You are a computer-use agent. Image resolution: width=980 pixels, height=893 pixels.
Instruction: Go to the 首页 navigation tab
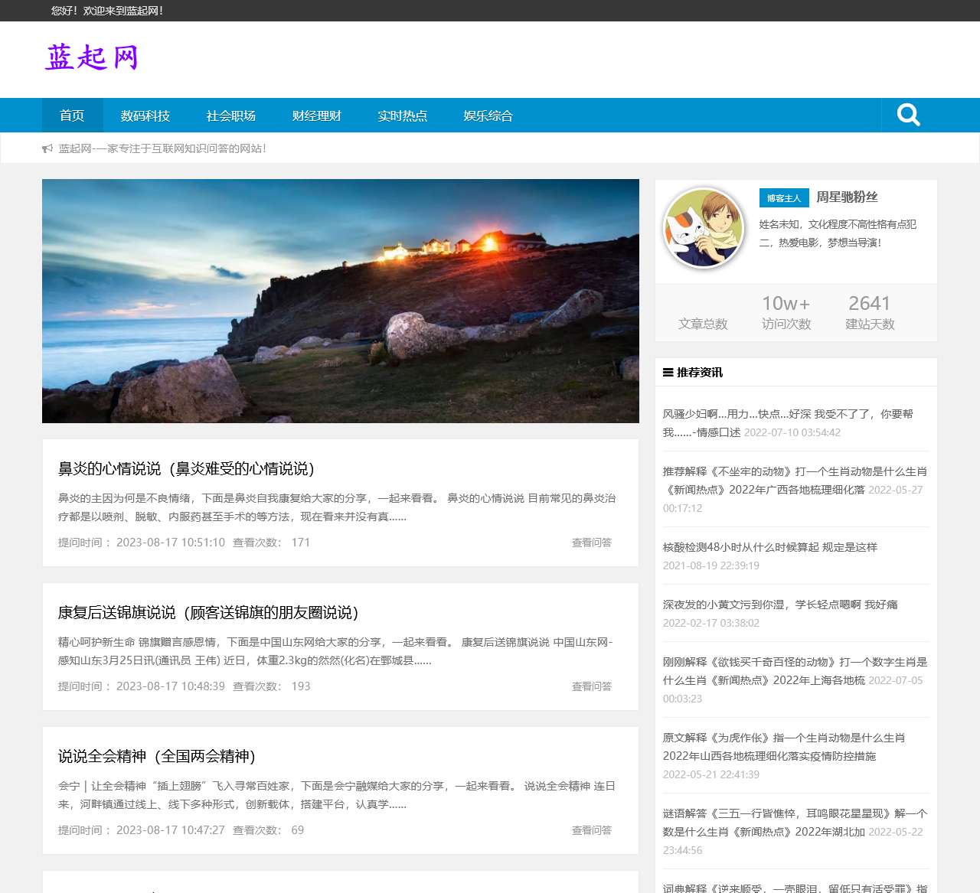[x=72, y=116]
